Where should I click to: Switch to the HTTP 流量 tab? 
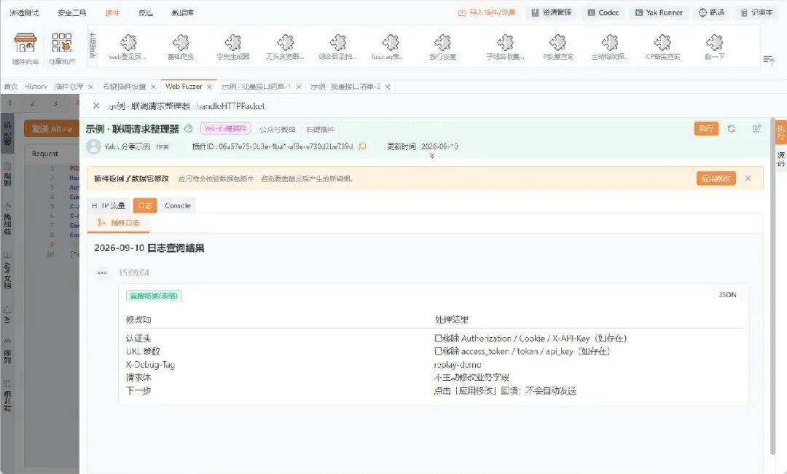(109, 205)
